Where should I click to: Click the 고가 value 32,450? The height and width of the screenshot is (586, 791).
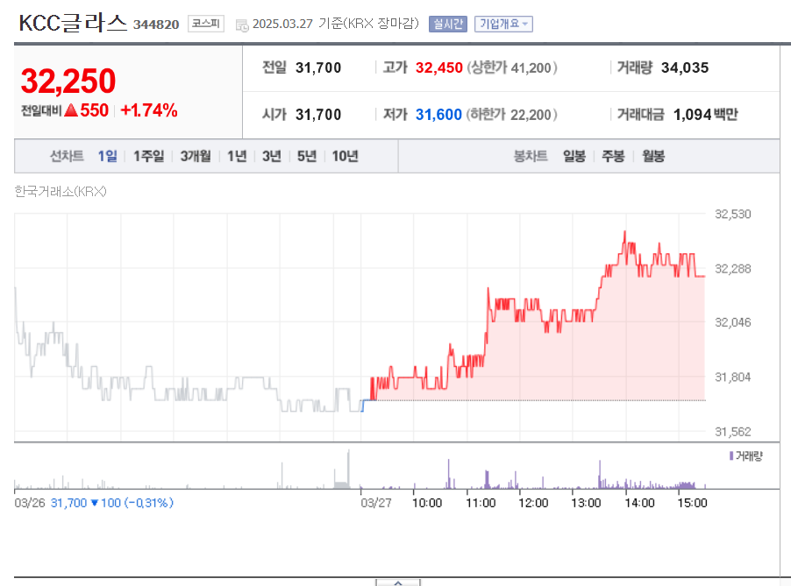point(438,67)
